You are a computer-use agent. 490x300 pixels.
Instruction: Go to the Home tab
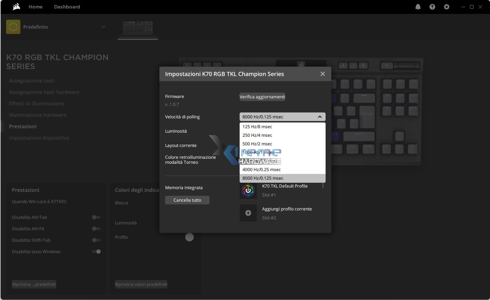[35, 7]
